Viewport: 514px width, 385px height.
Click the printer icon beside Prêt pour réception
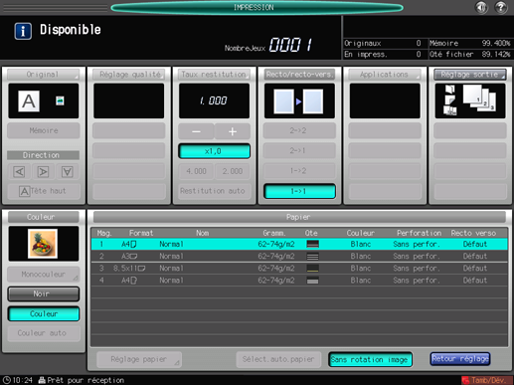[42, 380]
